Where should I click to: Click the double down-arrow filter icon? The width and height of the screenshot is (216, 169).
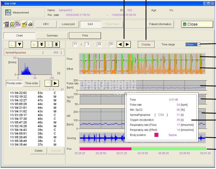point(42,44)
